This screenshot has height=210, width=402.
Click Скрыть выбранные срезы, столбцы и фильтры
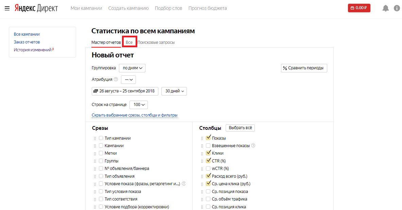coord(135,115)
